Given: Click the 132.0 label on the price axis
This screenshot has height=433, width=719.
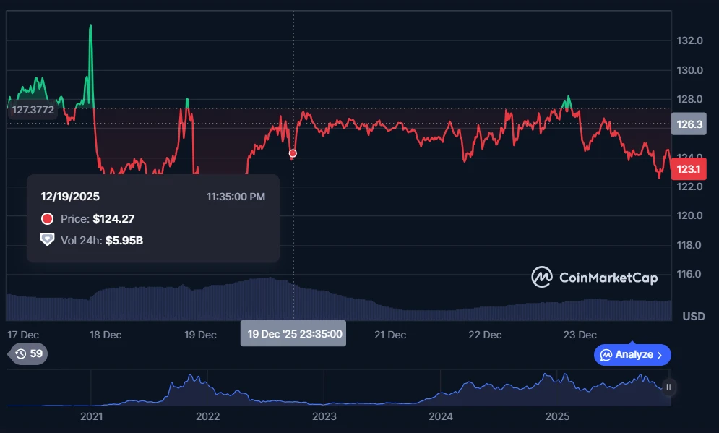Looking at the screenshot, I should [x=691, y=41].
